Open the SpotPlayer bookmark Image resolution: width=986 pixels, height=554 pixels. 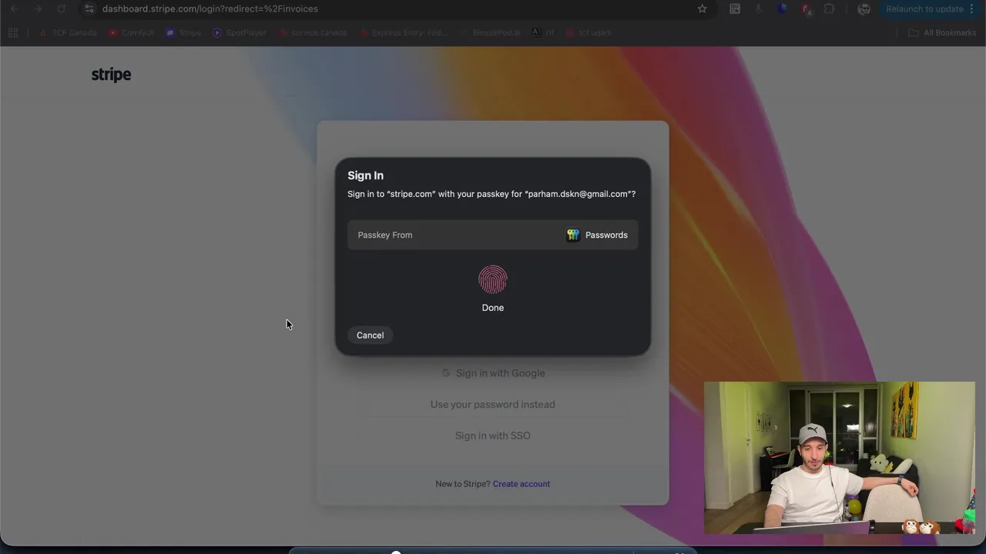240,33
